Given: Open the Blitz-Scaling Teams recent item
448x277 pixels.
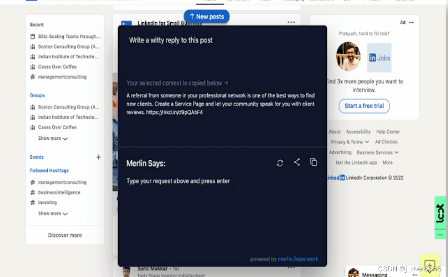Looking at the screenshot, I should coord(65,36).
